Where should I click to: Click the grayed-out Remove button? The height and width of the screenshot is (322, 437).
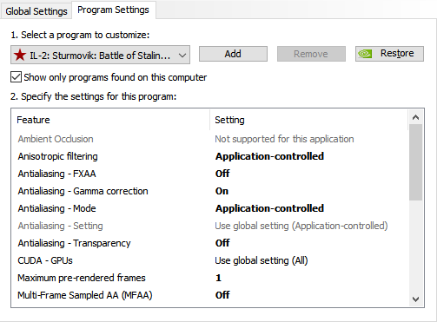(x=311, y=54)
